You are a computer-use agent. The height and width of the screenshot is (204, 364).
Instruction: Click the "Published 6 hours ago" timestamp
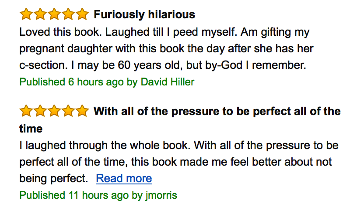[71, 82]
